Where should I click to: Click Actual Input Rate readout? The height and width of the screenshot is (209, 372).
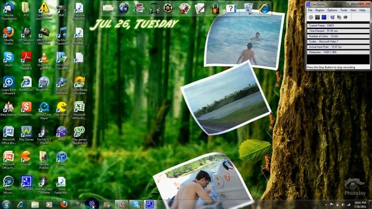click(x=338, y=47)
